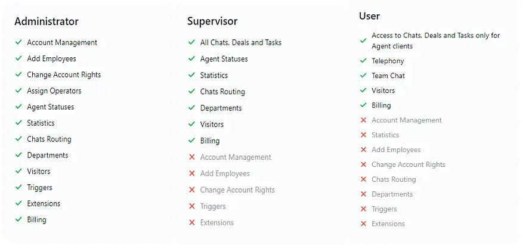Click the red X beside User Statistics
523x245 pixels.
[363, 135]
